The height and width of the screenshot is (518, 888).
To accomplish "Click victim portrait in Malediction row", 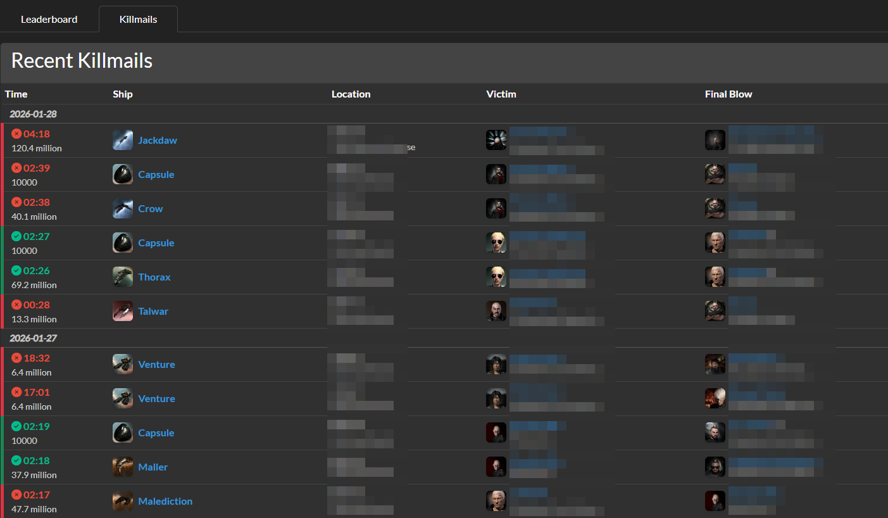I will point(496,501).
